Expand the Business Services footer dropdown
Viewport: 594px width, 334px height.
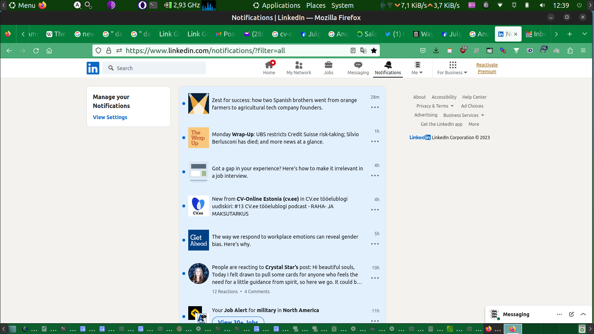pos(464,115)
